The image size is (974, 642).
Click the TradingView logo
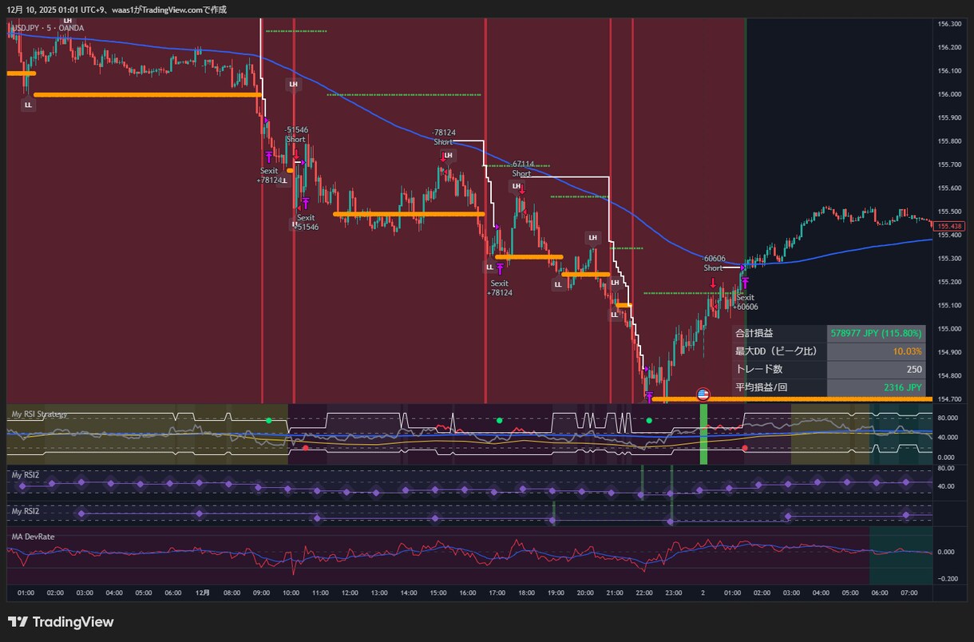[61, 622]
